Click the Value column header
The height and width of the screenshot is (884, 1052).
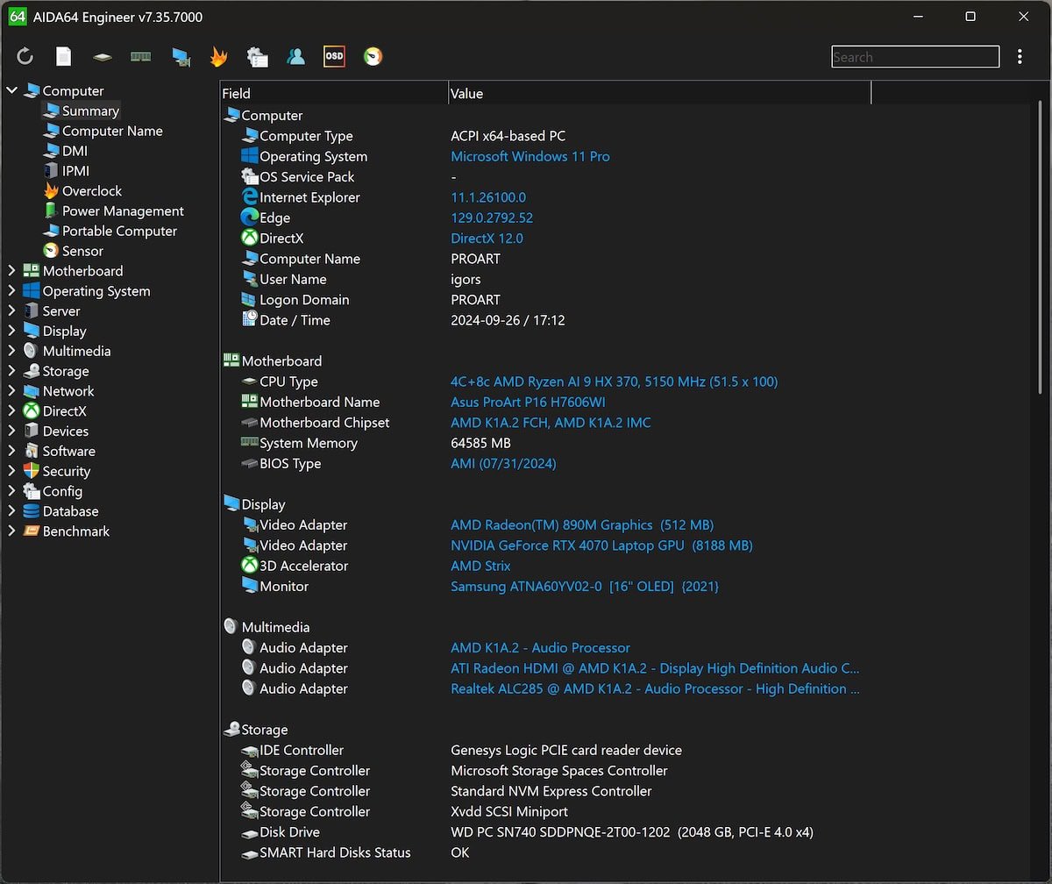[659, 93]
